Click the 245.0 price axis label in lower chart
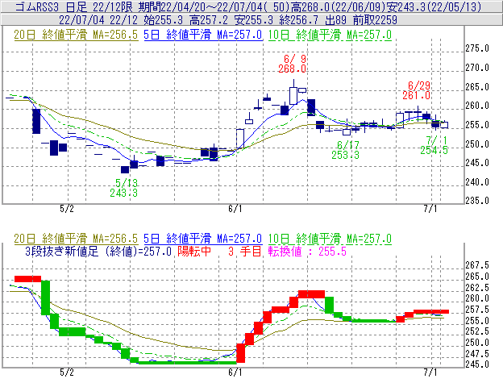 (x=477, y=364)
